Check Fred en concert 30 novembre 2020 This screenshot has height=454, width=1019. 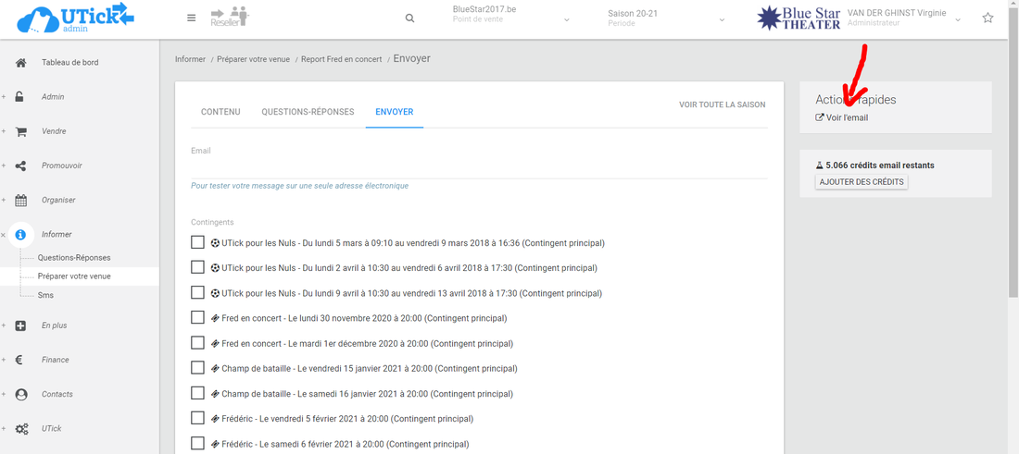[197, 317]
